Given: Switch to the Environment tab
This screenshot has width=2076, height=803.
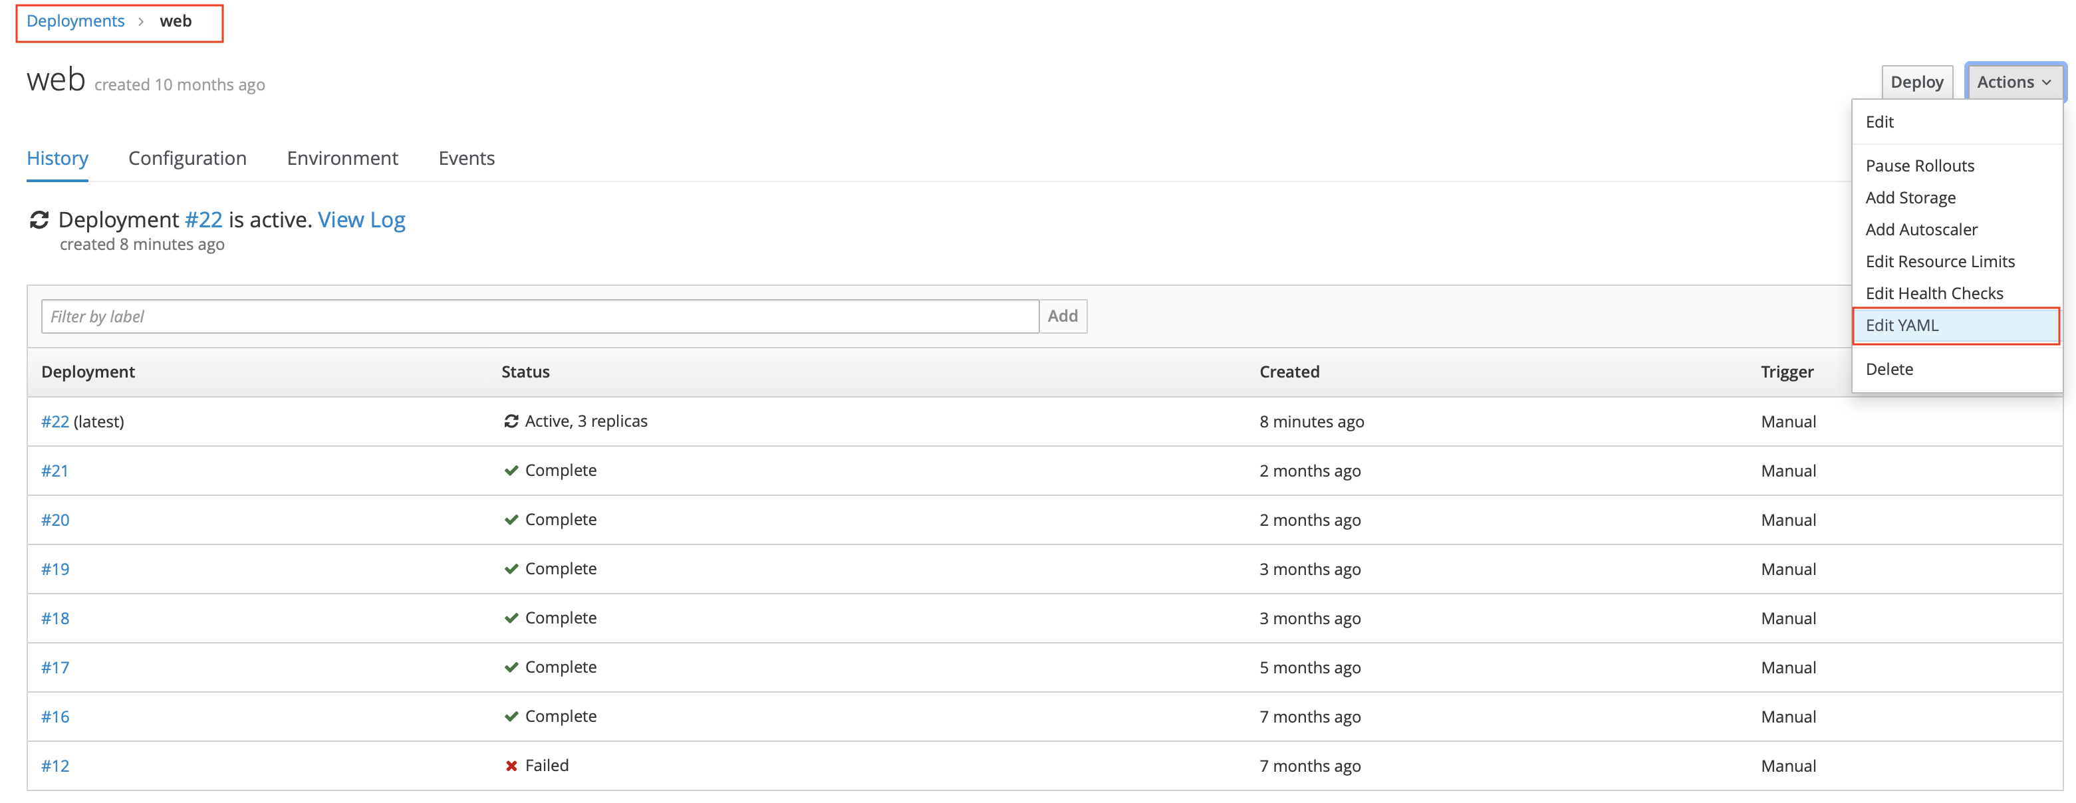Looking at the screenshot, I should click(342, 156).
